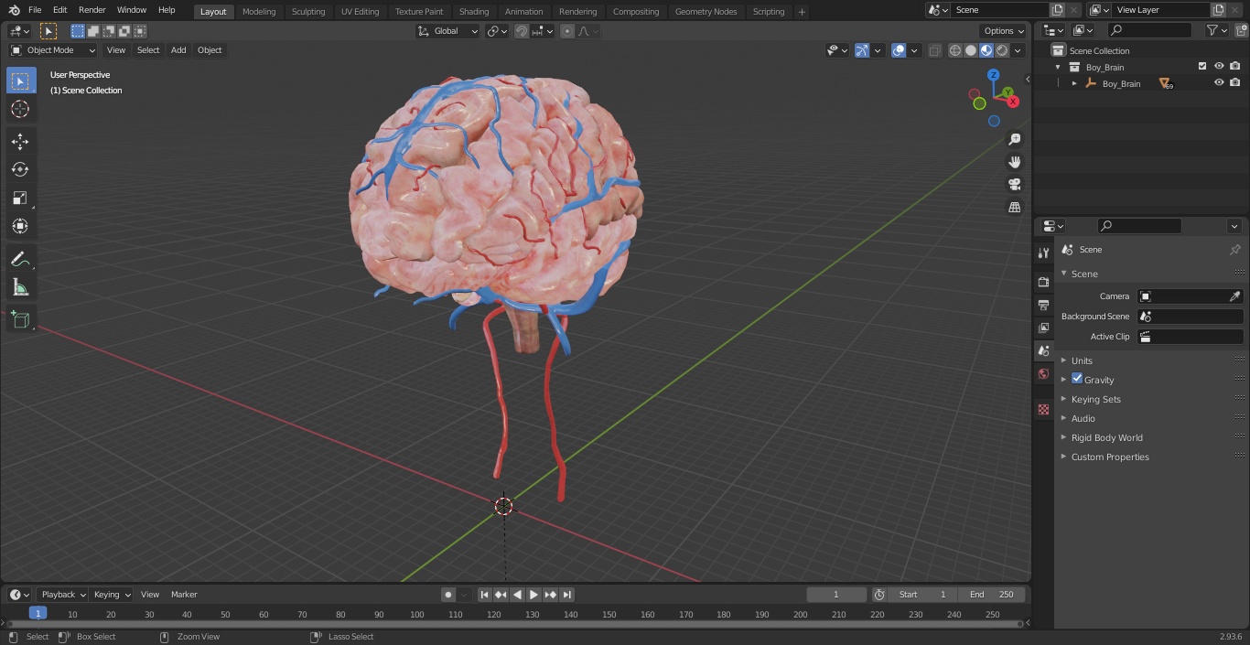Select the Move tool
The height and width of the screenshot is (645, 1250).
coord(20,141)
